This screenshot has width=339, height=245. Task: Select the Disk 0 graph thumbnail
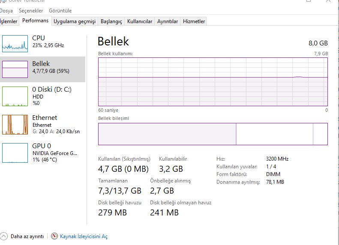click(15, 96)
